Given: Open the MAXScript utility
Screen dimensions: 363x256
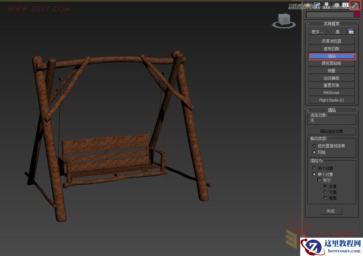Looking at the screenshot, I should click(331, 93).
